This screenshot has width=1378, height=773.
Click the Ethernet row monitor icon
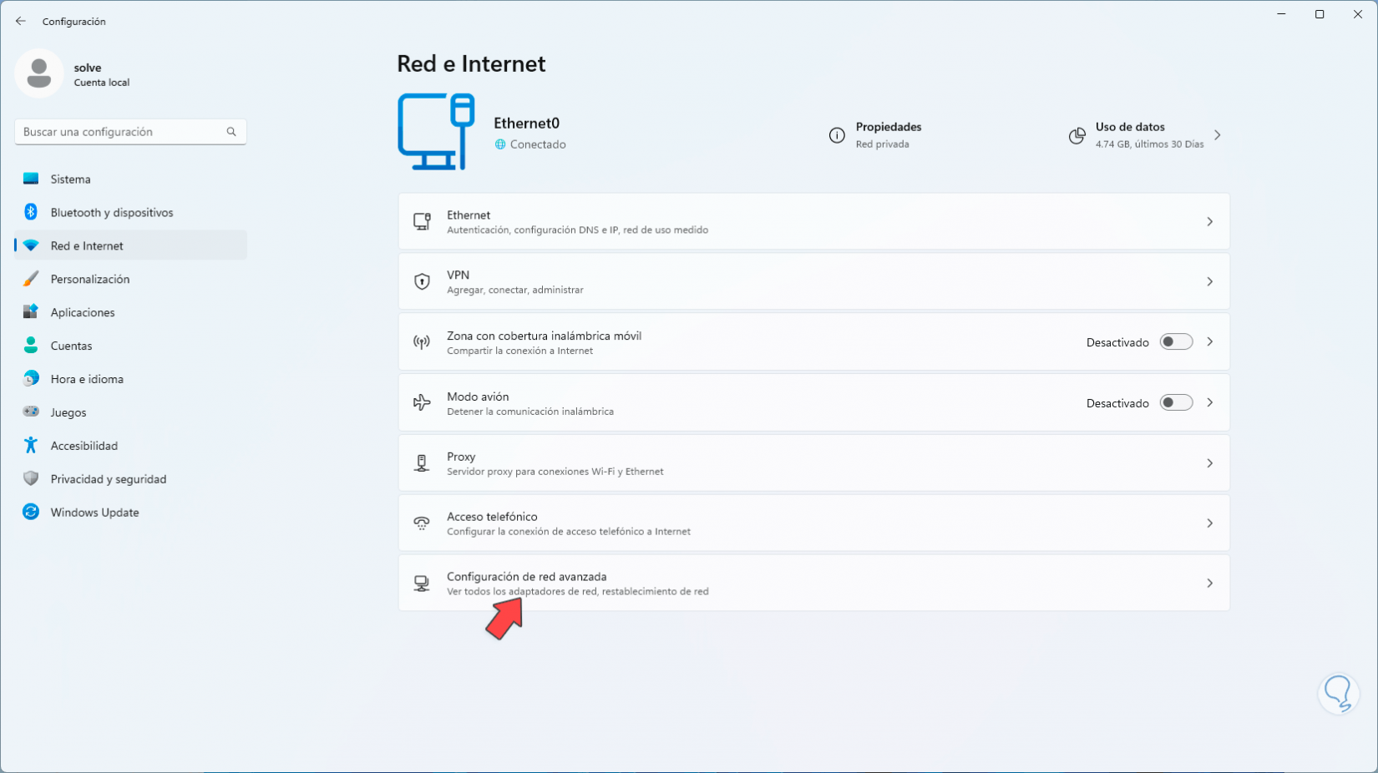pos(422,222)
